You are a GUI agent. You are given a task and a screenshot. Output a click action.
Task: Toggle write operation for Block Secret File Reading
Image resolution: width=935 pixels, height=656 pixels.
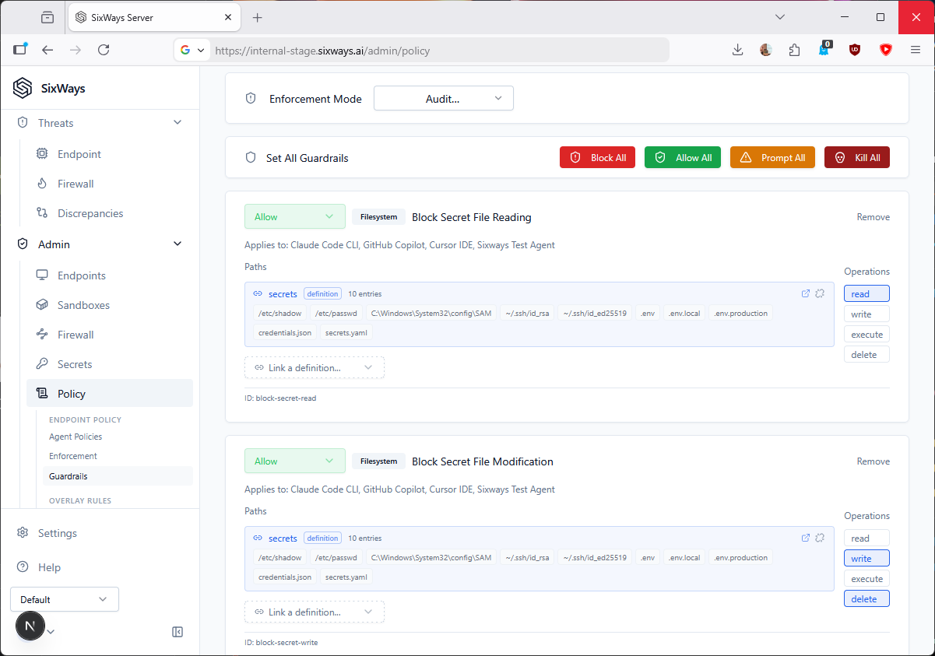(866, 314)
